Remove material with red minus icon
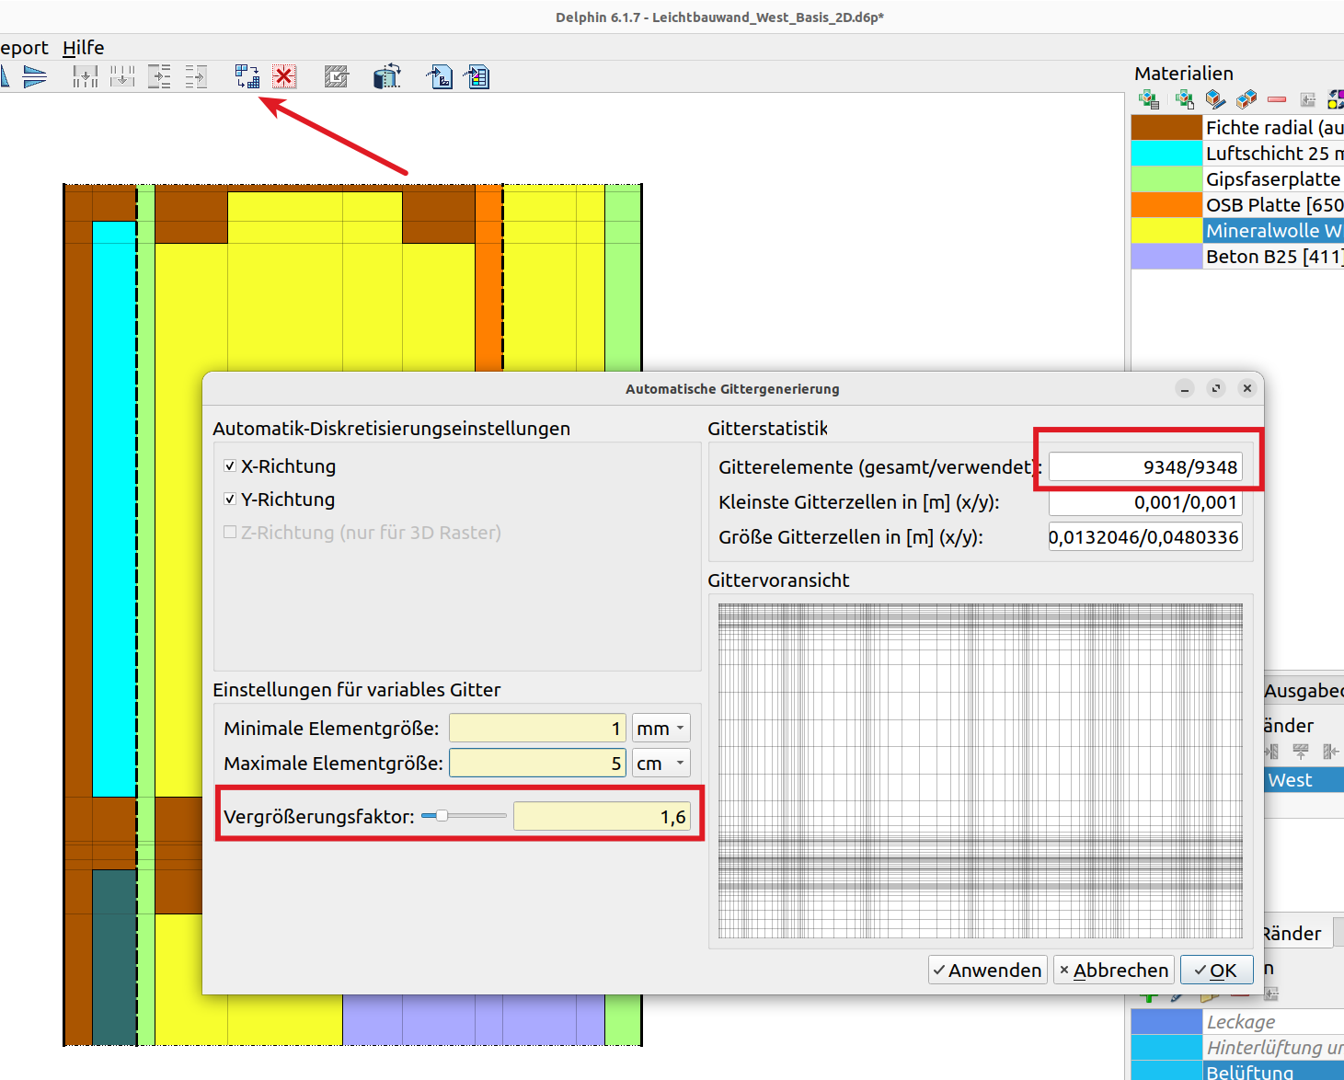The height and width of the screenshot is (1080, 1344). click(1277, 99)
